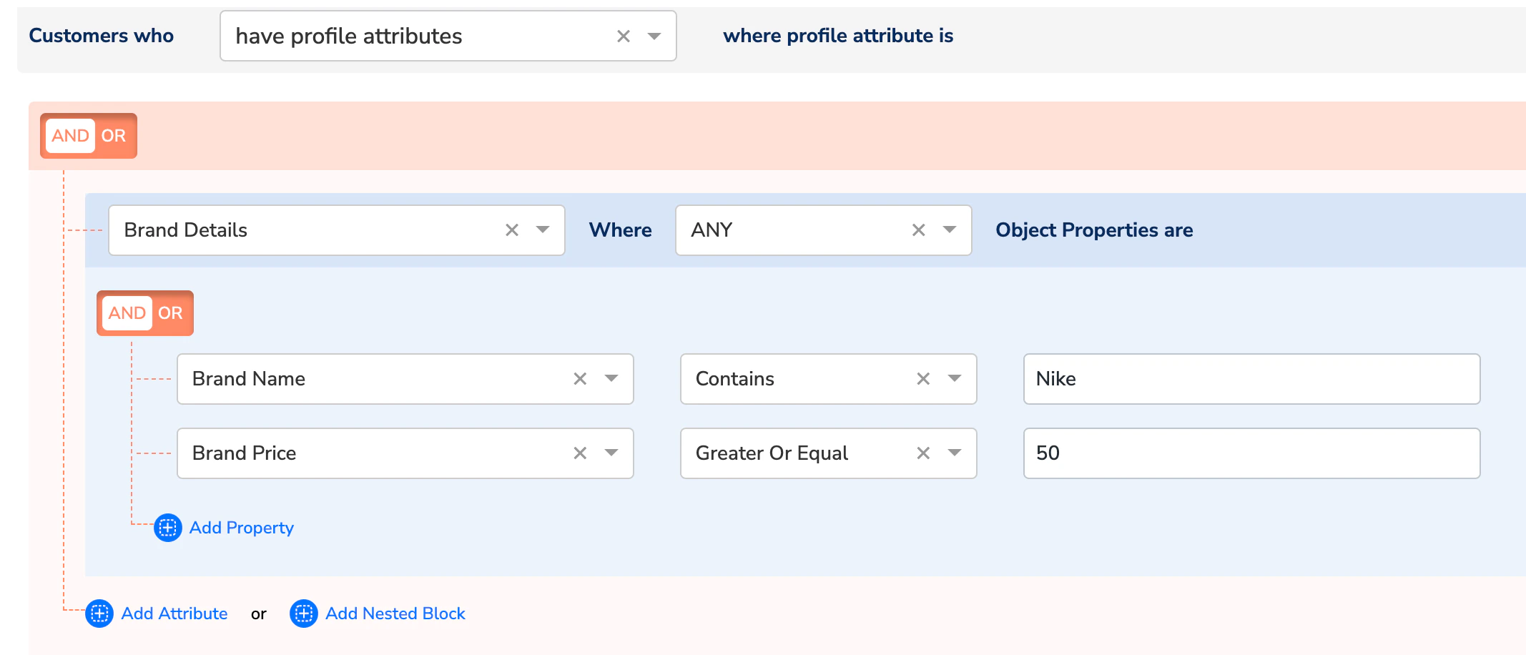Switch nested property toggle to OR

tap(170, 313)
